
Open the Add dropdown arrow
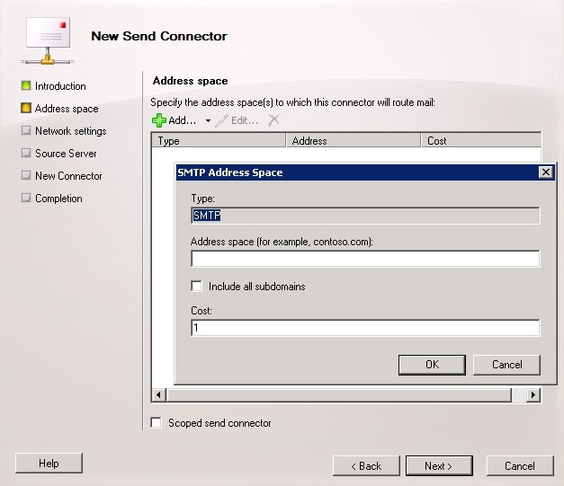pyautogui.click(x=208, y=121)
